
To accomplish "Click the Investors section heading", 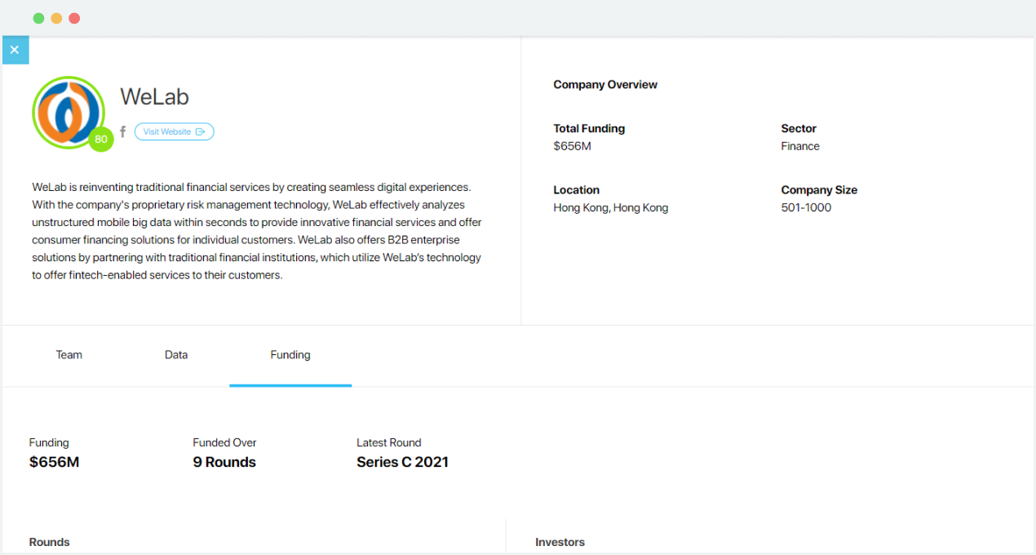I will [560, 542].
